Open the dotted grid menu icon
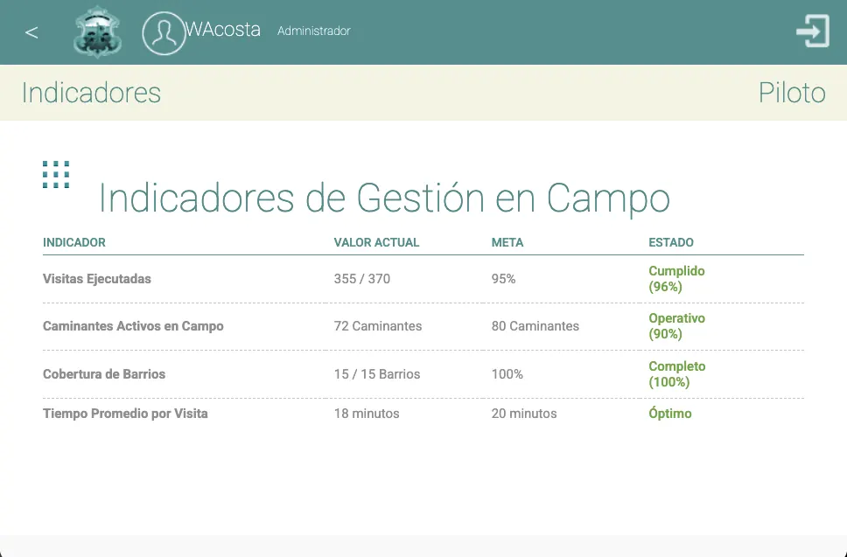 click(x=56, y=174)
